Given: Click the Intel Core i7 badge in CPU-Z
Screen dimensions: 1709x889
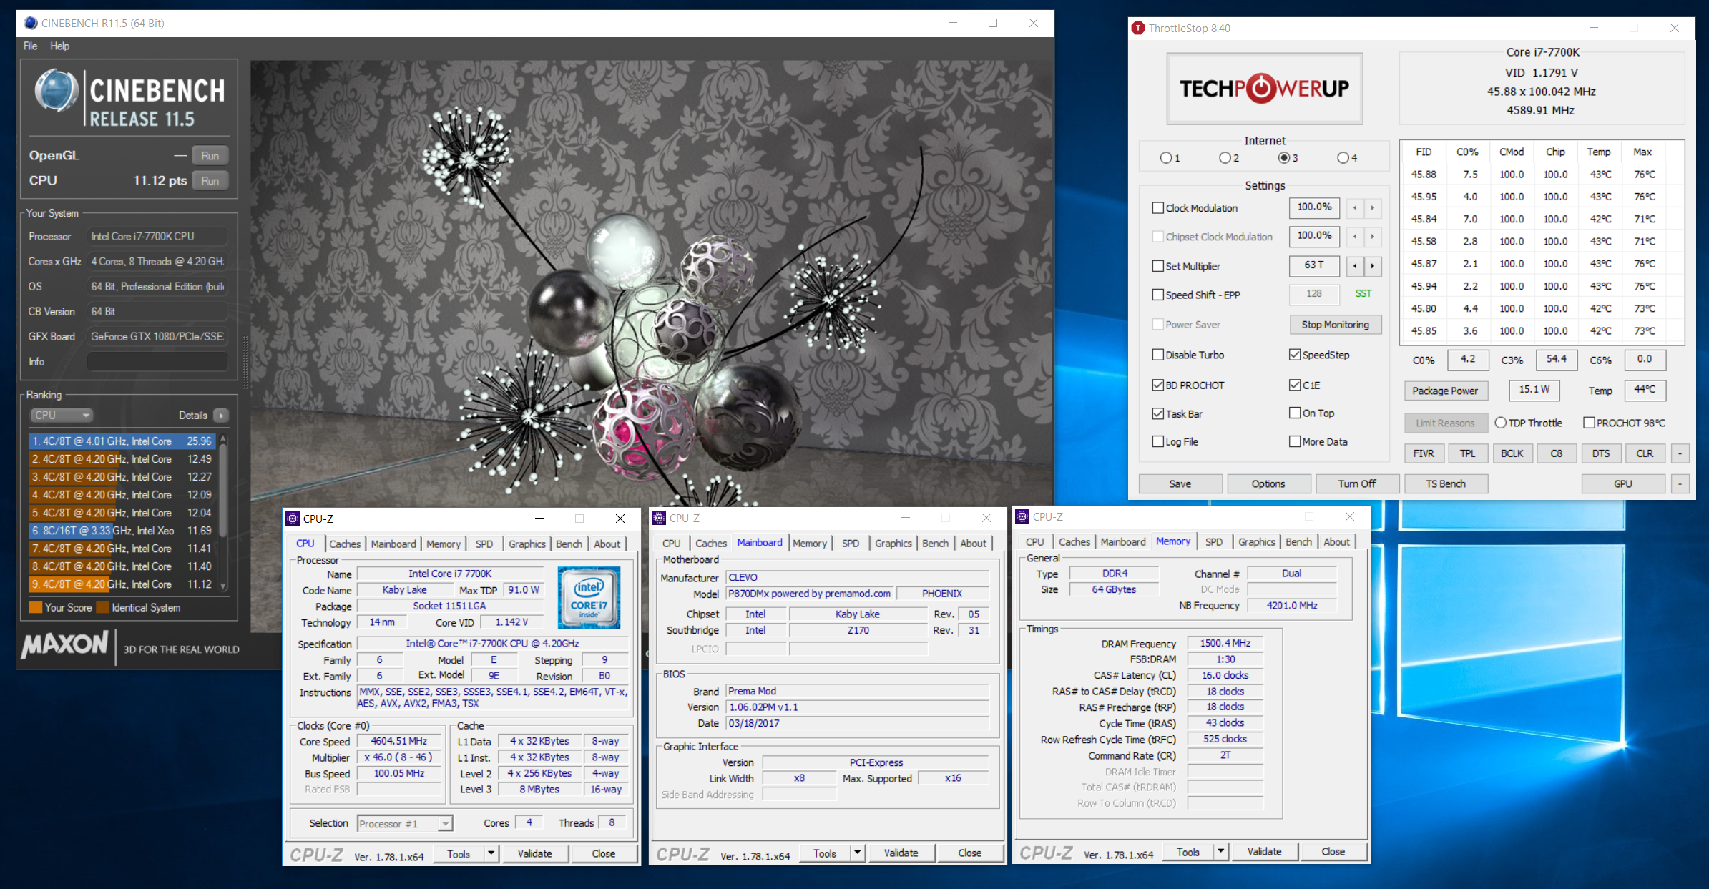Looking at the screenshot, I should click(588, 598).
